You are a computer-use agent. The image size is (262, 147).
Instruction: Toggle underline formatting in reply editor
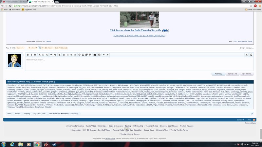point(35,55)
